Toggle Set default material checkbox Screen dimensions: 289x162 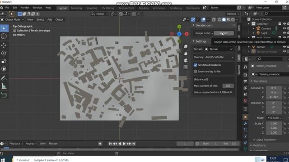click(x=196, y=65)
